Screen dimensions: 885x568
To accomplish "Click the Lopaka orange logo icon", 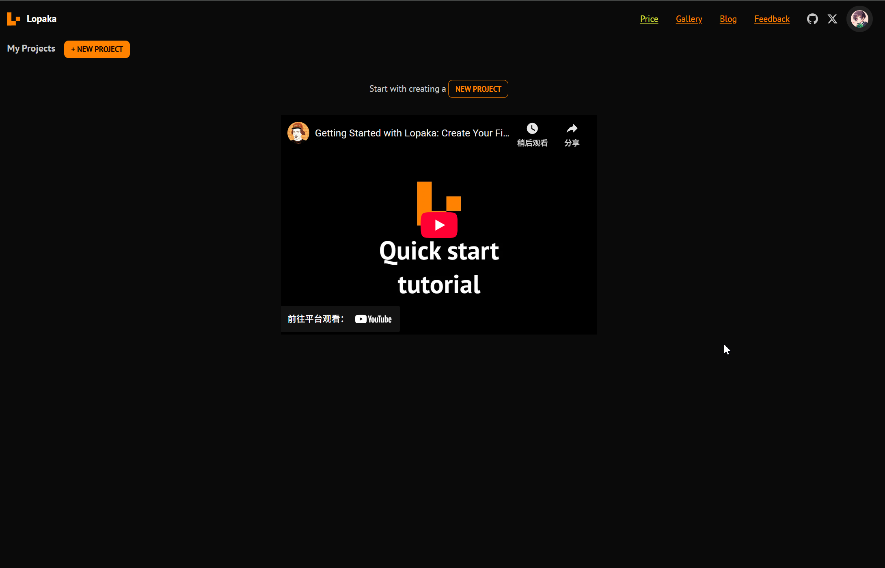I will [x=13, y=19].
